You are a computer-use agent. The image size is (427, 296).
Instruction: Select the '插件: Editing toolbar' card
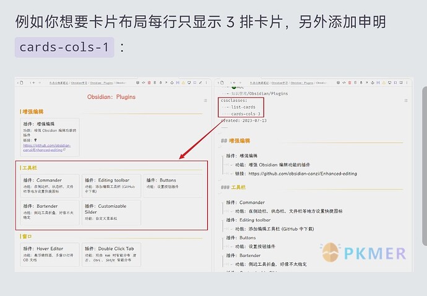[x=111, y=185]
